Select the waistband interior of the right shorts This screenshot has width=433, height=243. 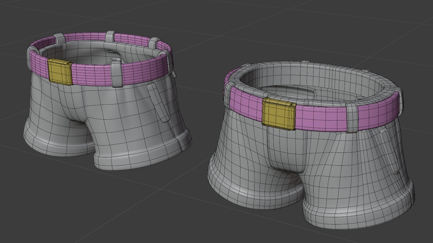(321, 78)
